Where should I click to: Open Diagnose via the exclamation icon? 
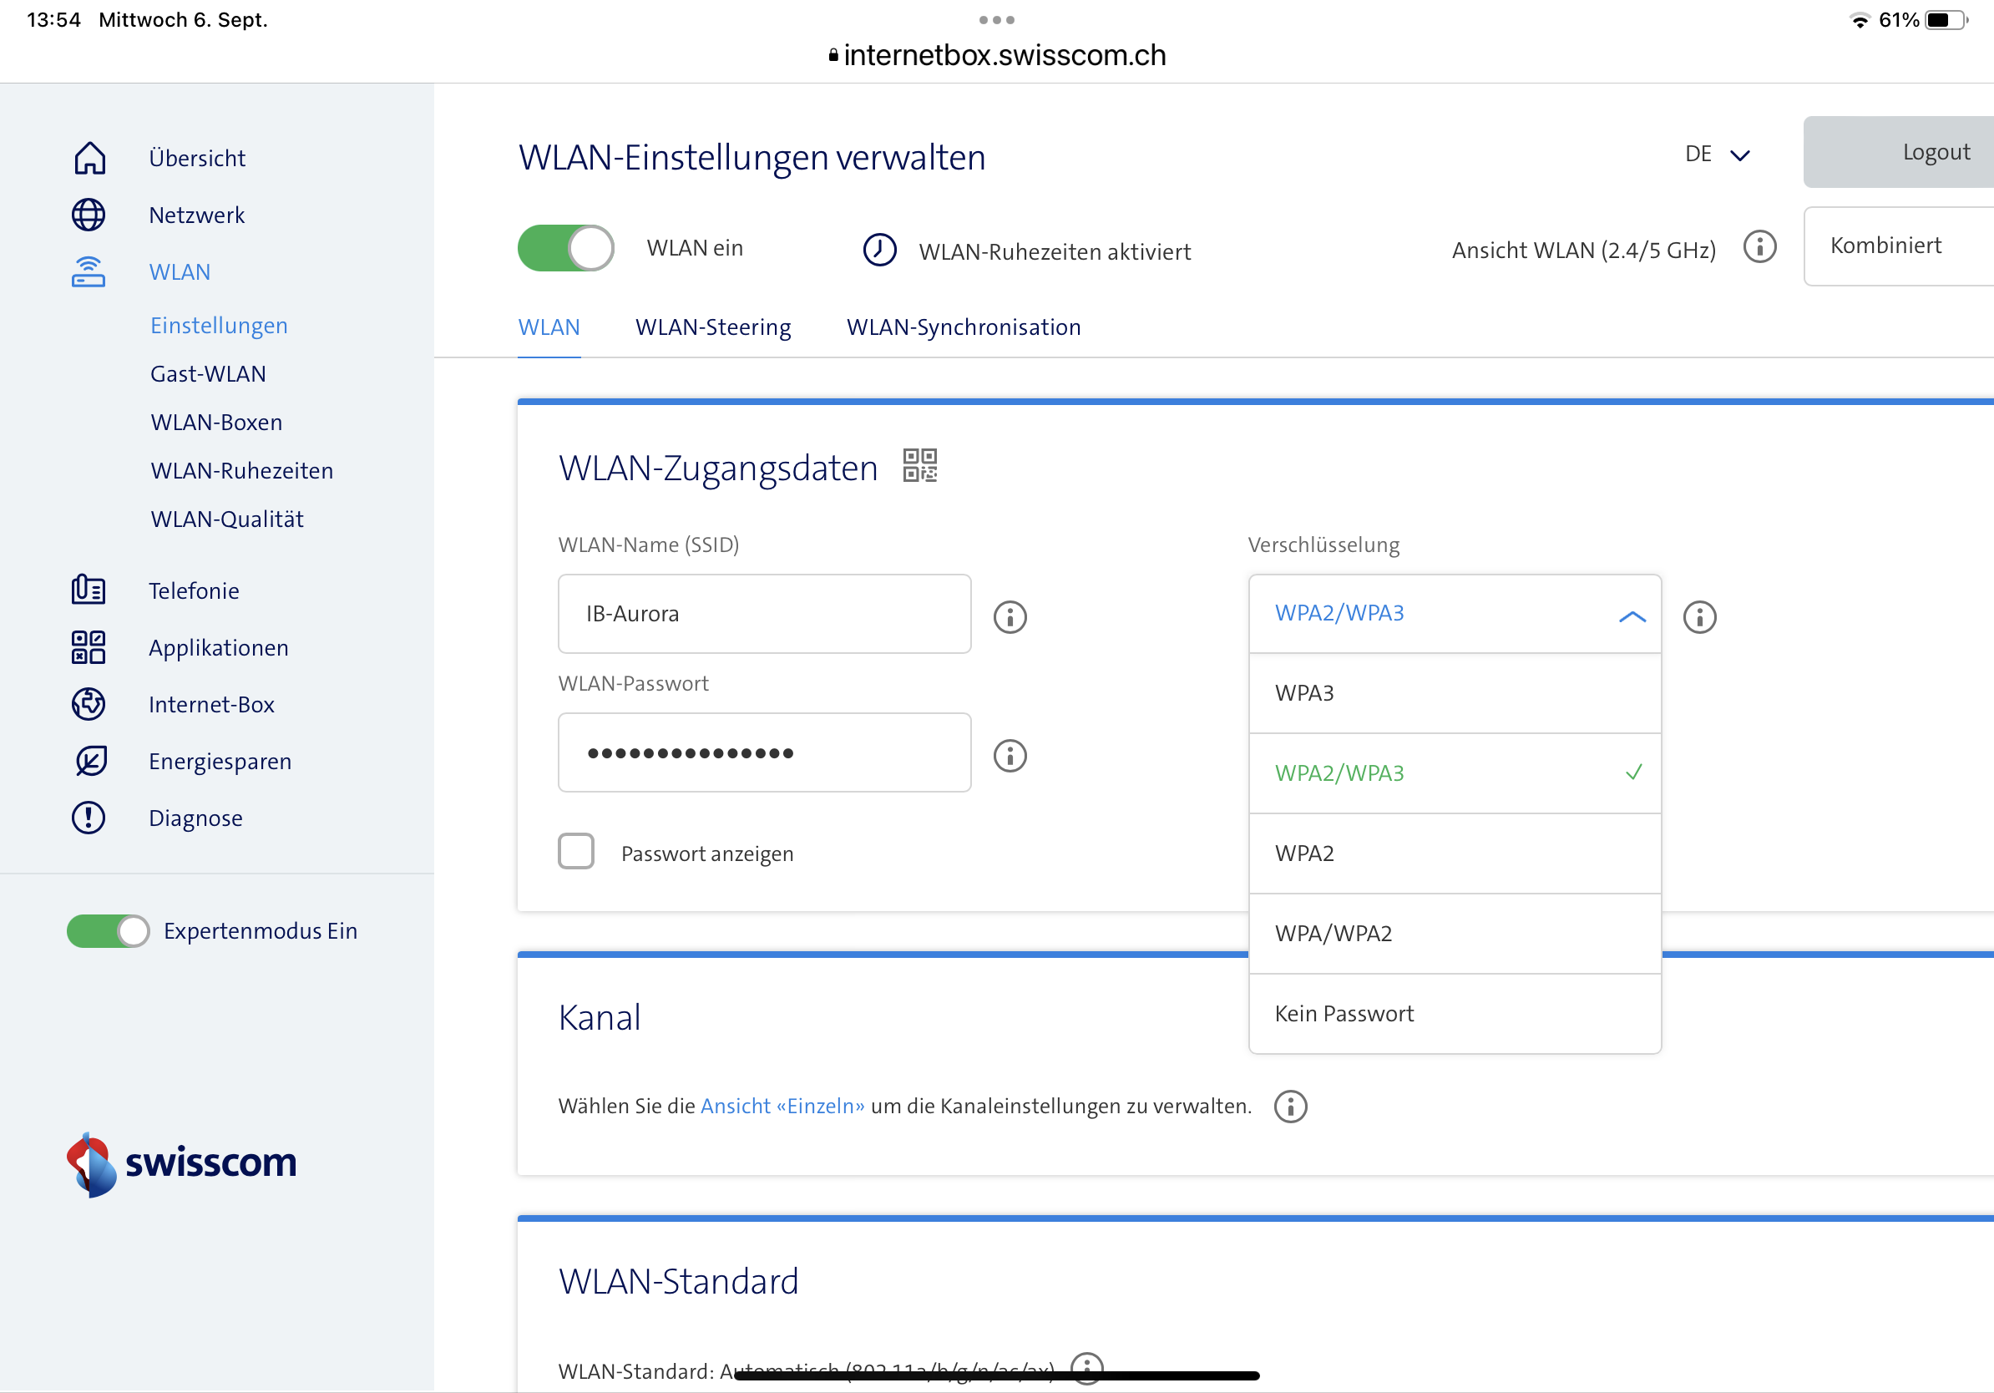89,818
